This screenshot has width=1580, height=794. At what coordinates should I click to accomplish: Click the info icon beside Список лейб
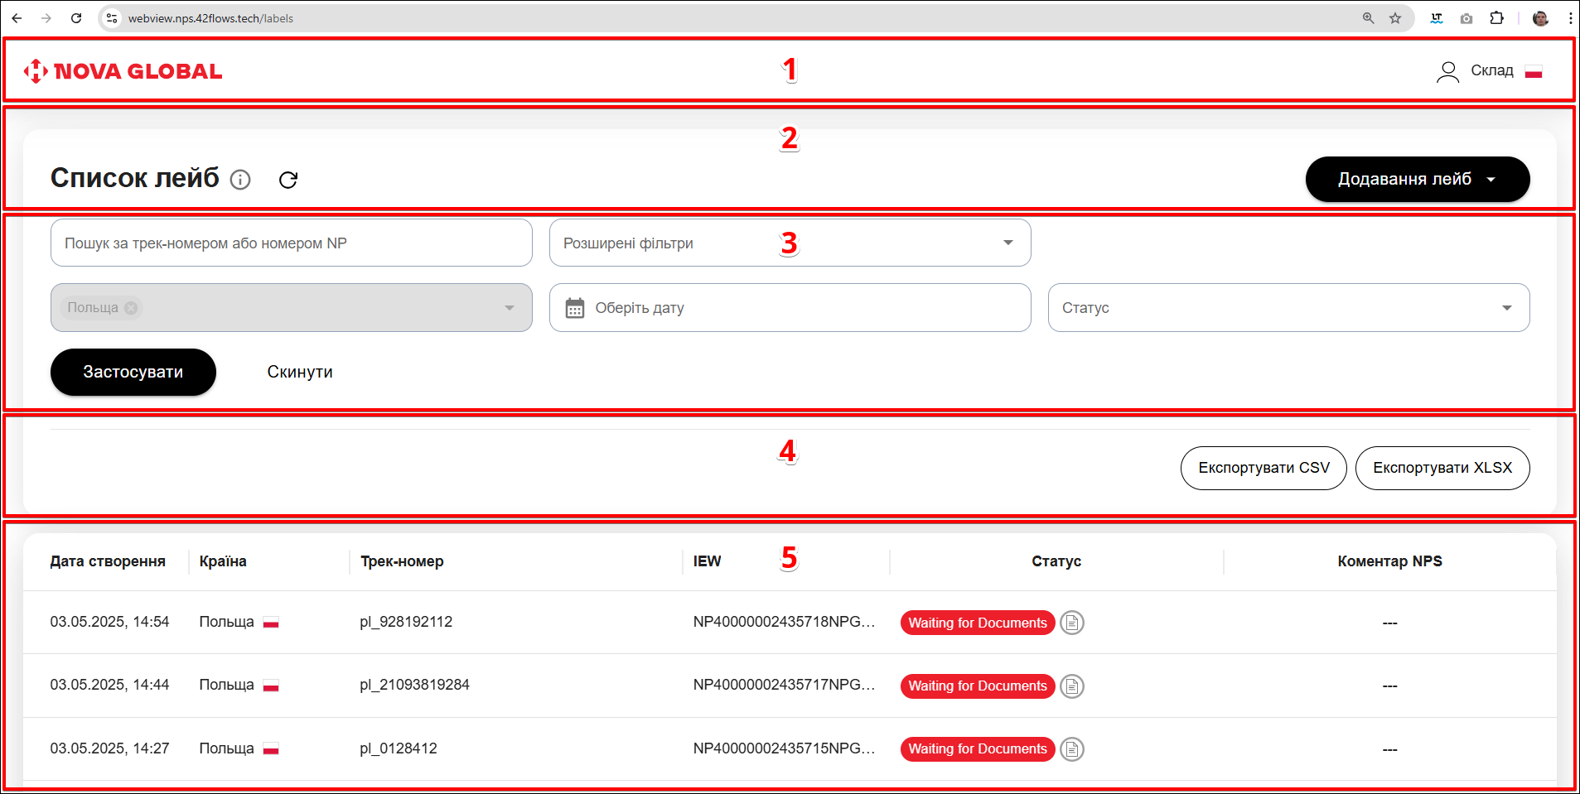coord(240,180)
